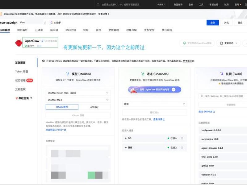Click external-link icon after 点击获取 API KEY

click(x=65, y=130)
